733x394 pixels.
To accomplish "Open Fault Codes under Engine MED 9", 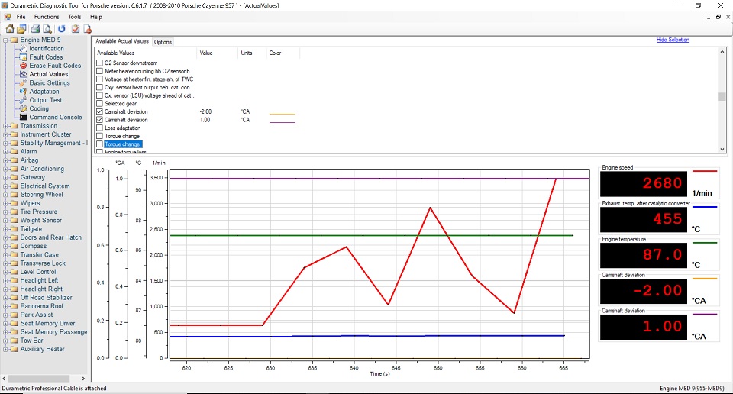I will coord(46,57).
